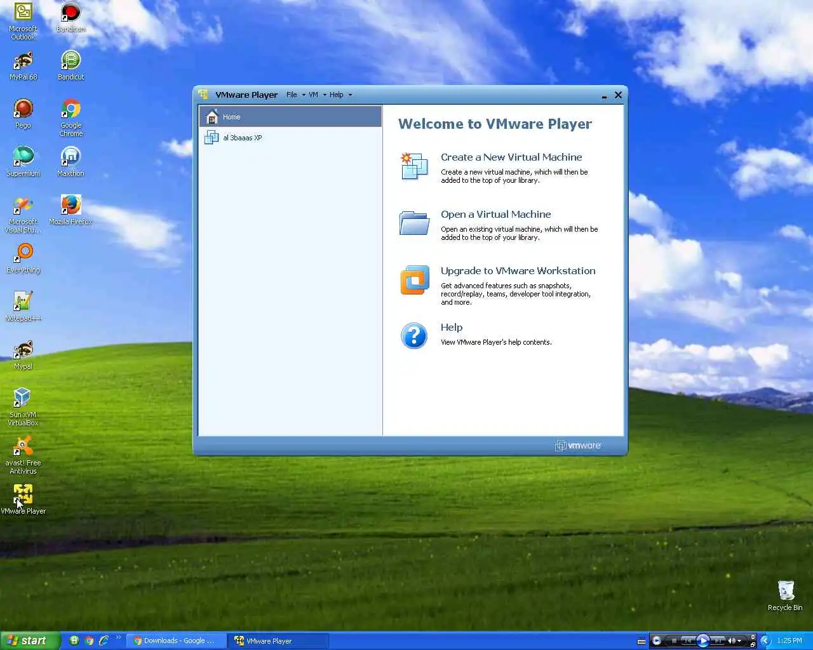Screen dimensions: 813x650
Task: Click Next track on taskbar media player
Action: click(718, 641)
